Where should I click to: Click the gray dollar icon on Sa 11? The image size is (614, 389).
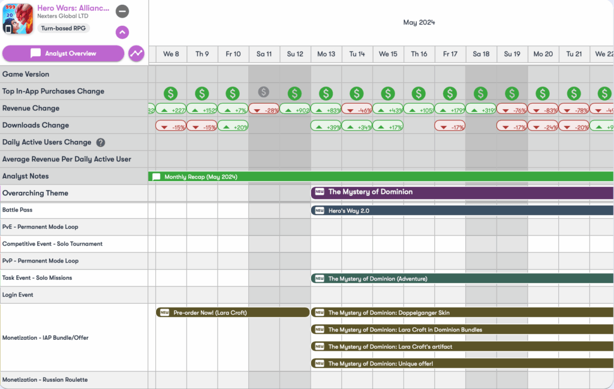pyautogui.click(x=264, y=92)
